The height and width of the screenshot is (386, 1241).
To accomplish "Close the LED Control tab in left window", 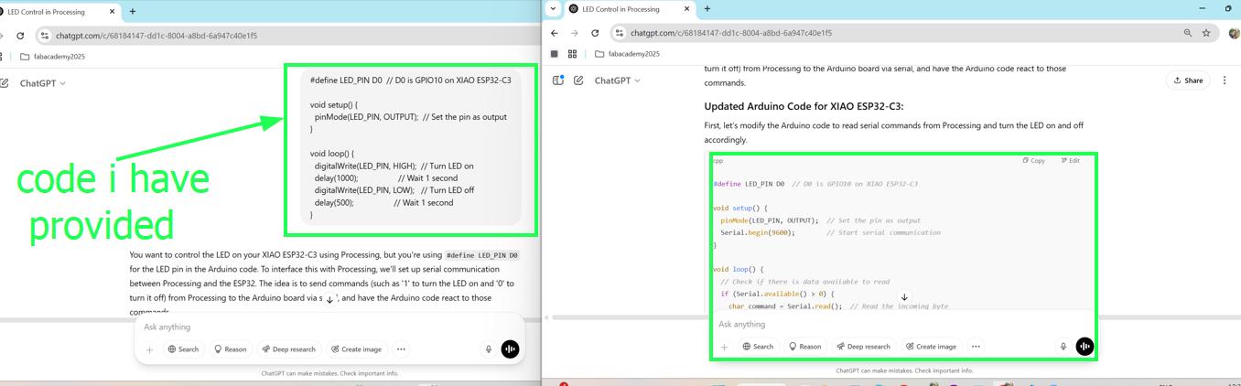I will point(113,12).
